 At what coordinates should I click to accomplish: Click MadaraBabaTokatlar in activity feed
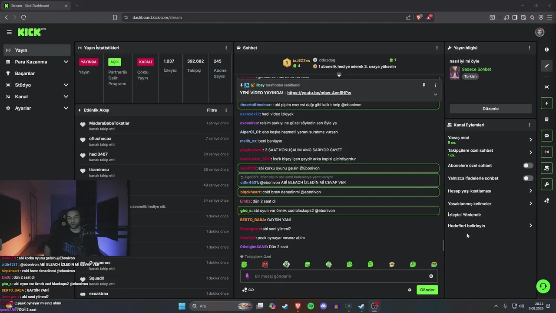pos(109,123)
